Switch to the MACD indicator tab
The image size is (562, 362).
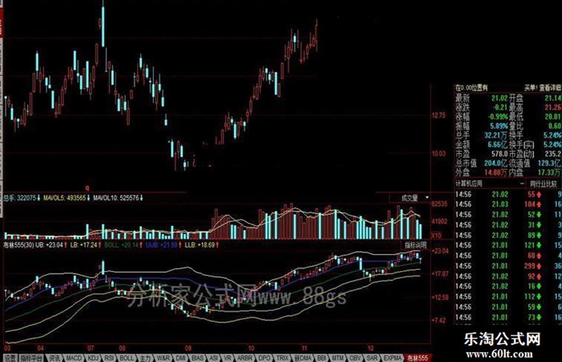tap(74, 358)
